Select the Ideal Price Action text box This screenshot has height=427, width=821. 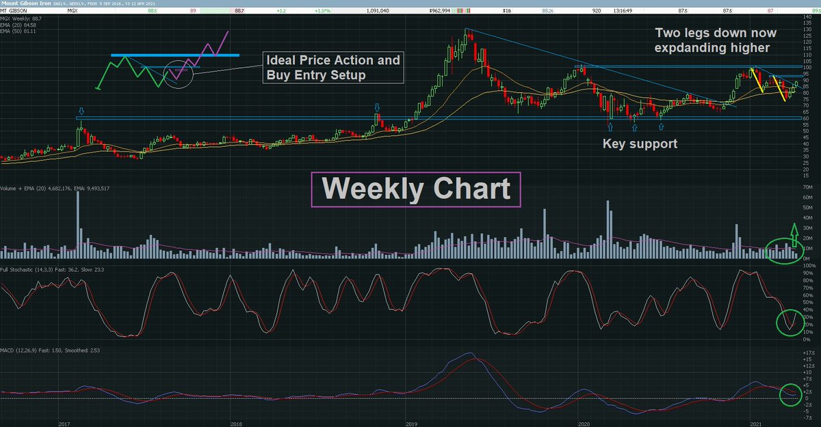[333, 68]
